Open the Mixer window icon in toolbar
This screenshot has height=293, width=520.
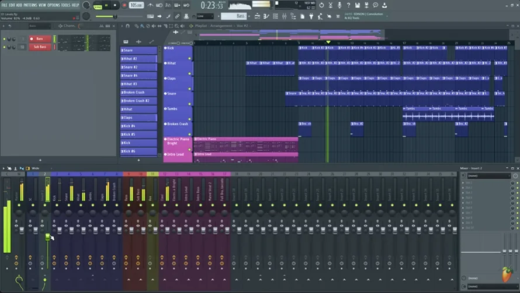pos(284,16)
